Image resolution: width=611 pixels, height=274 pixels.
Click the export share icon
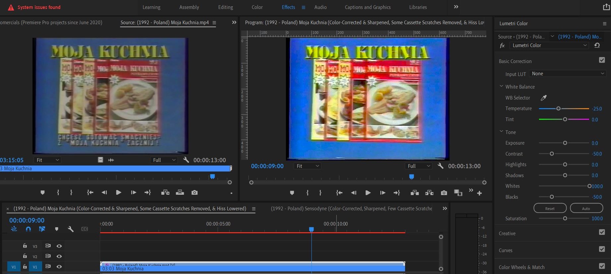coord(606,7)
